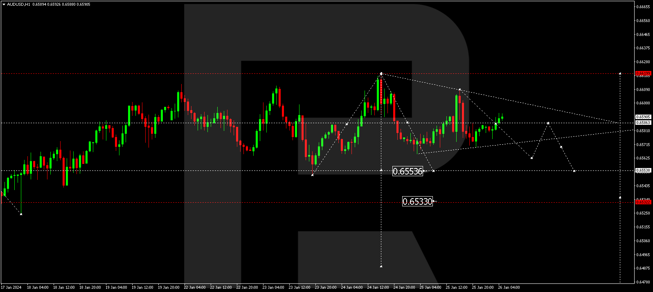Click the 18 Jan 04:00 time label

point(38,288)
